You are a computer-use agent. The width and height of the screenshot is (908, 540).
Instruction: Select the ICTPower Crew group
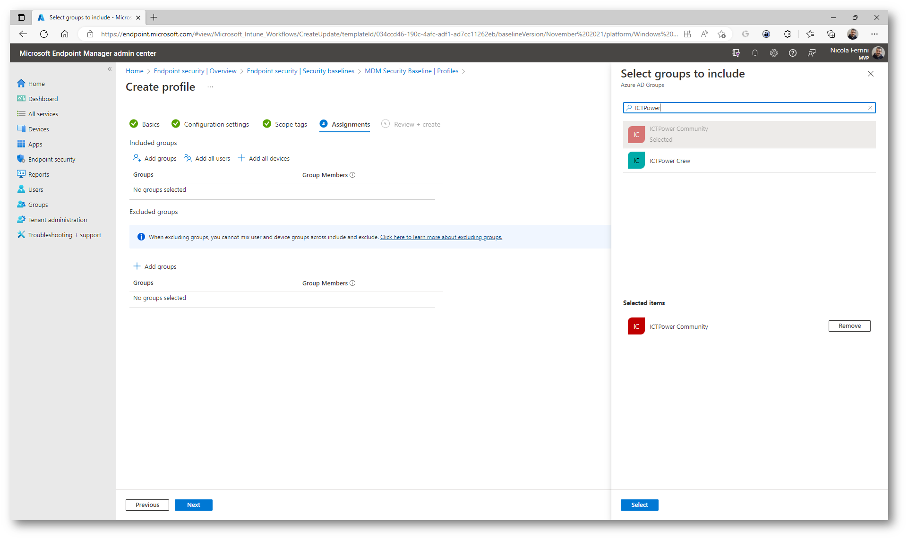tap(669, 161)
